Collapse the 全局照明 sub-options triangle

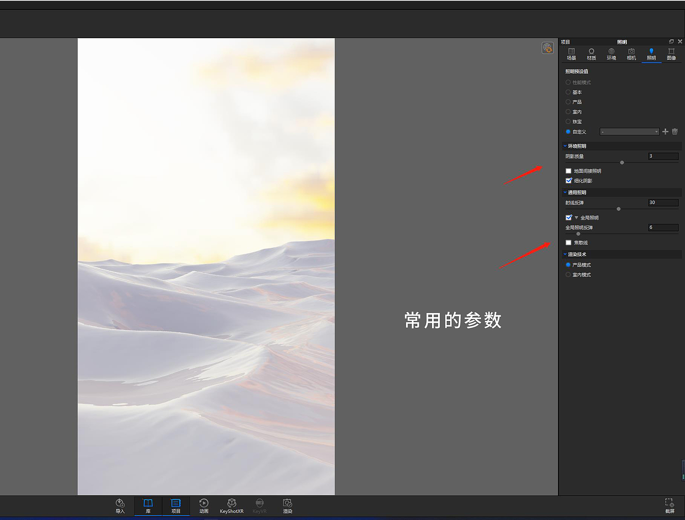pos(576,218)
